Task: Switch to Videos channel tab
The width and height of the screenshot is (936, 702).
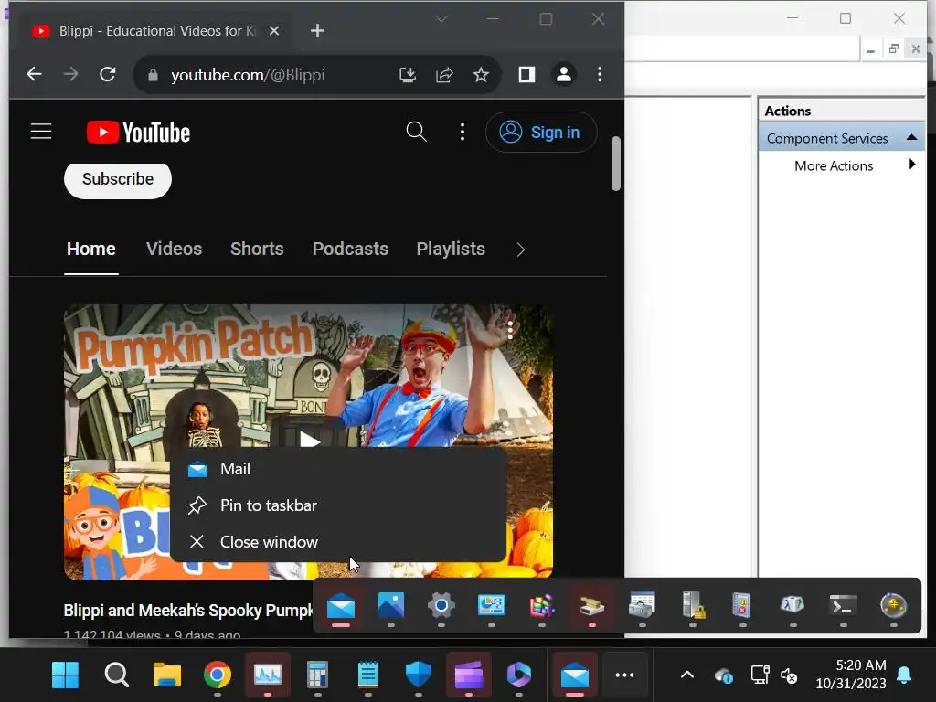Action: (x=175, y=249)
